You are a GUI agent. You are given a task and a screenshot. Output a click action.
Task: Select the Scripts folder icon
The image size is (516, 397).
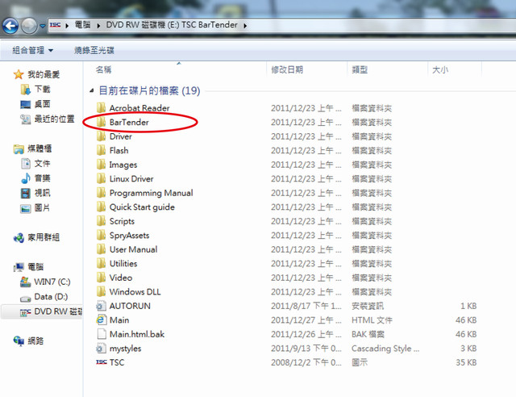[x=101, y=221]
